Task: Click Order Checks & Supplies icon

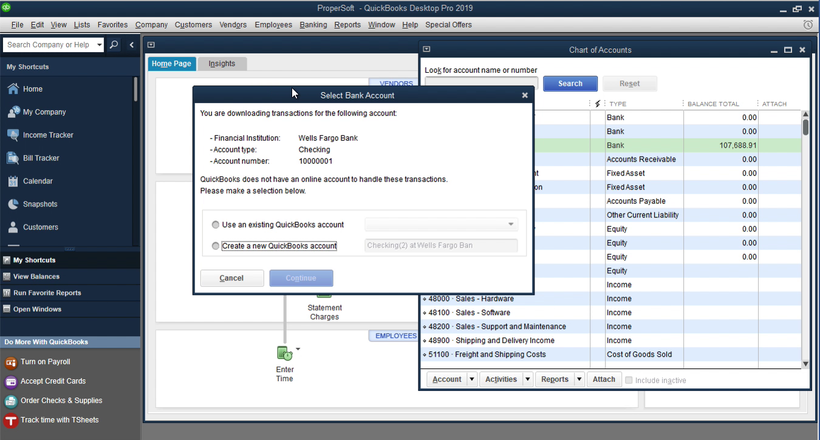Action: point(10,401)
